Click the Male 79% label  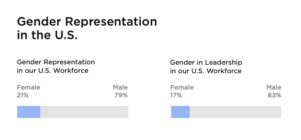point(120,91)
